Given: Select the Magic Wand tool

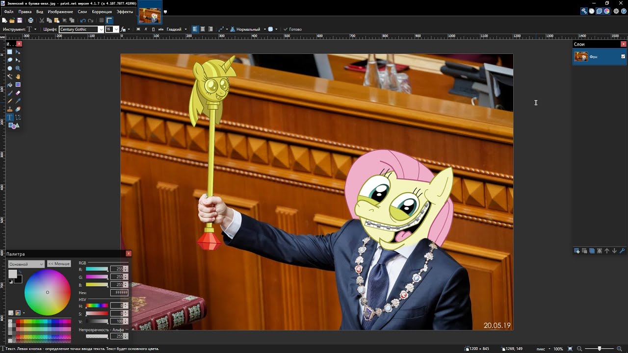Looking at the screenshot, I should [10, 76].
